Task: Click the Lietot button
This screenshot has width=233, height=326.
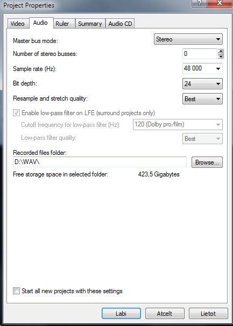Action: (x=208, y=313)
